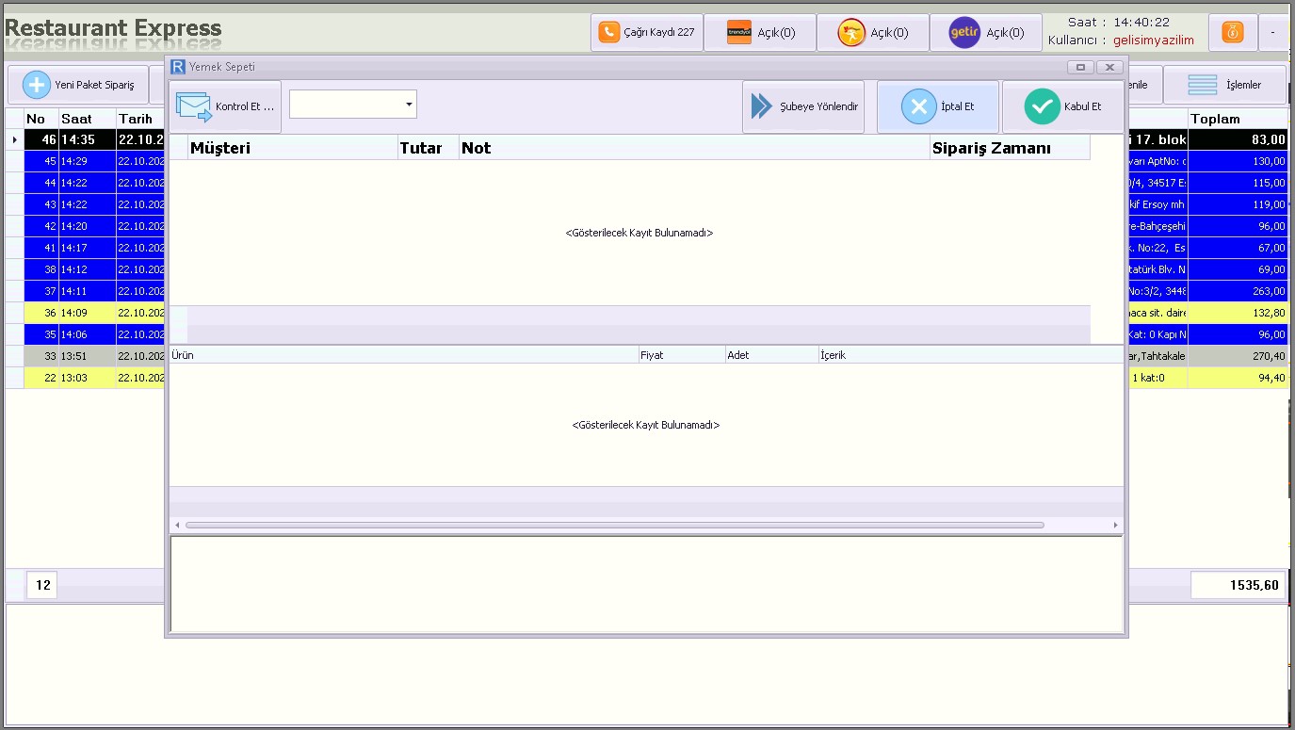Open Getir Açık(0) orders
Screen dimensions: 1295x730
pos(986,32)
